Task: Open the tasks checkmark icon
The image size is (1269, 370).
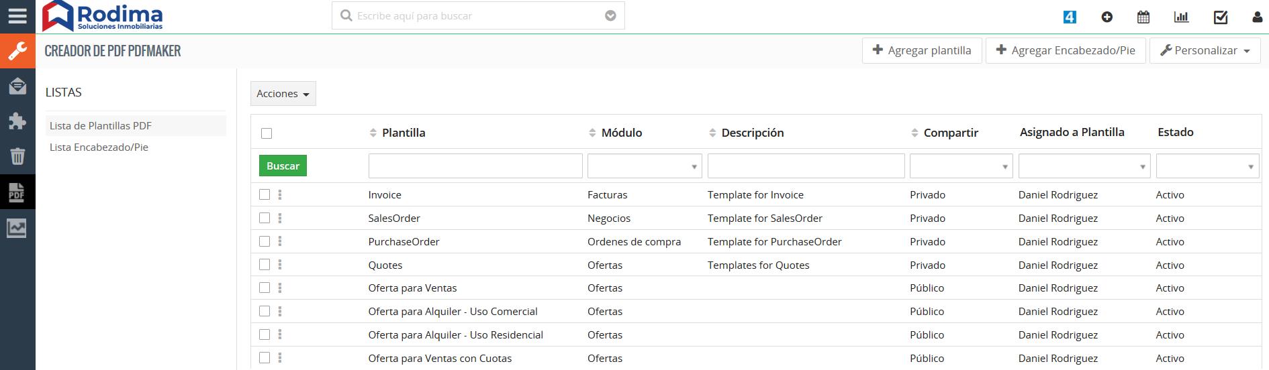Action: pos(1221,17)
